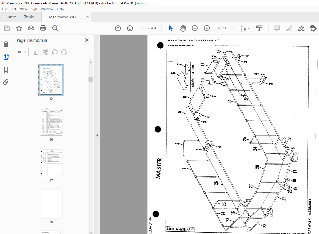Open security lock panel in sidebar
Viewport: 319px width, 234px height.
(6, 44)
